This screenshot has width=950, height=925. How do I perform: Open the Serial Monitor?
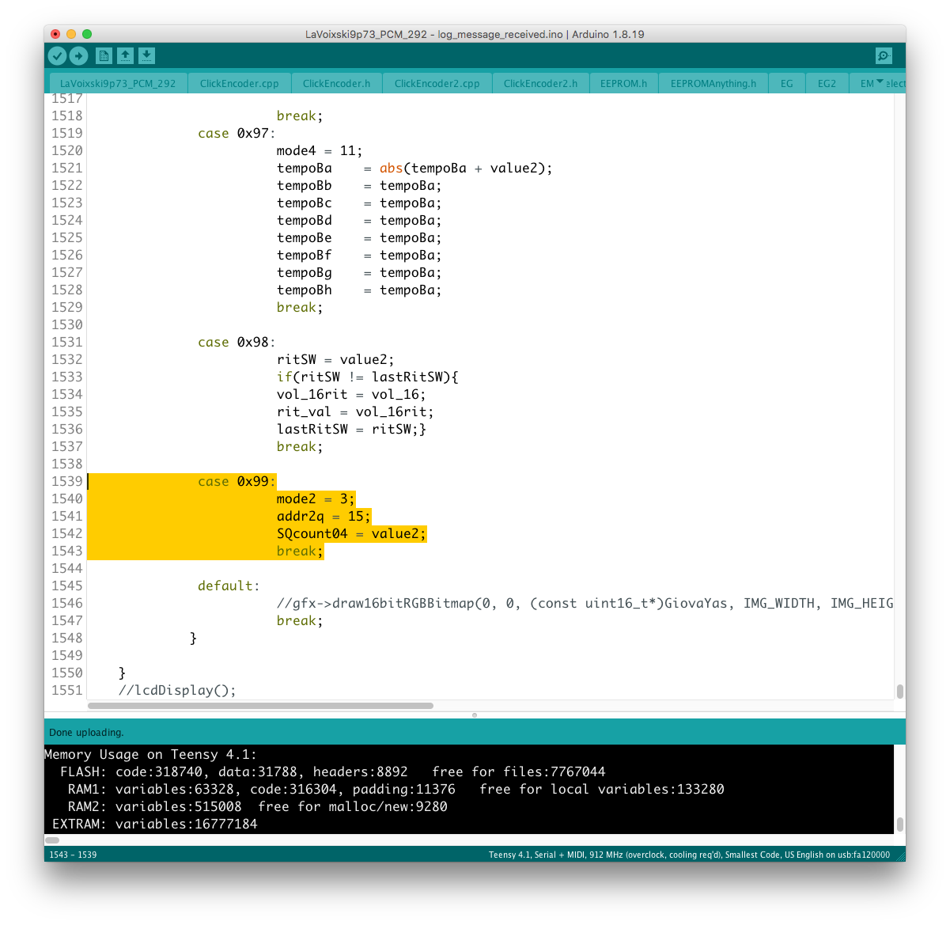point(884,55)
